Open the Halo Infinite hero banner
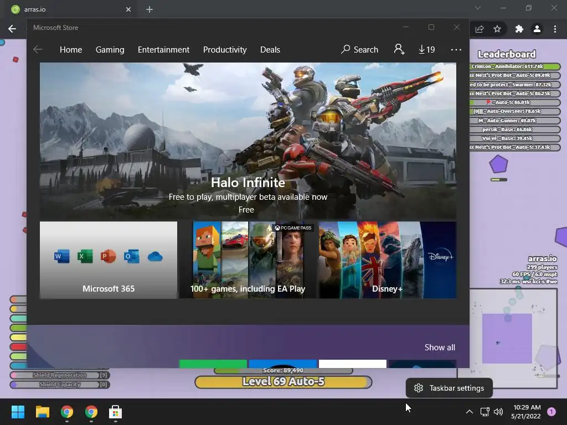 [x=248, y=141]
